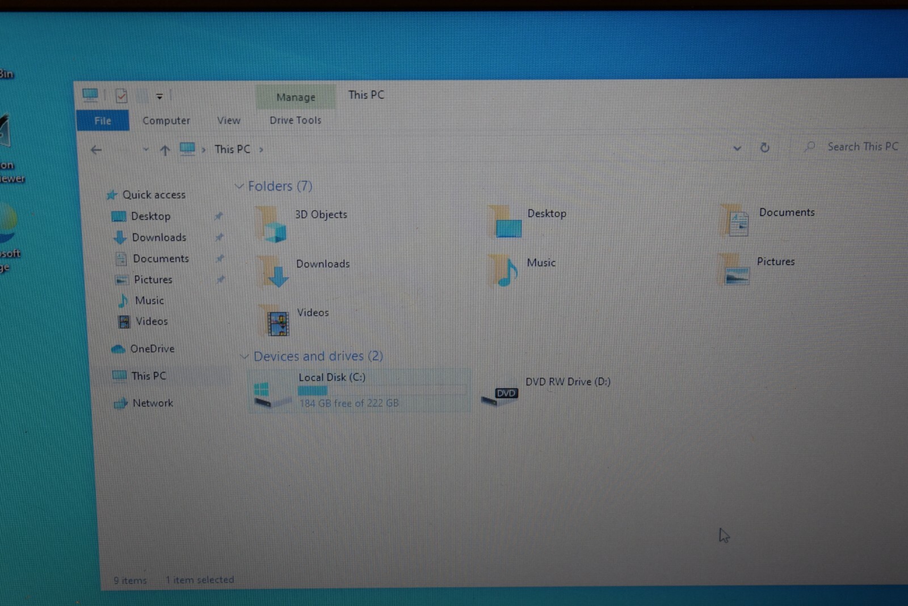
Task: Switch to the View ribbon tab
Action: (229, 120)
